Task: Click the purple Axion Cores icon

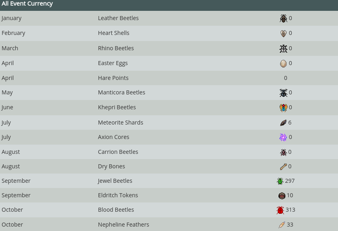Action: tap(283, 137)
